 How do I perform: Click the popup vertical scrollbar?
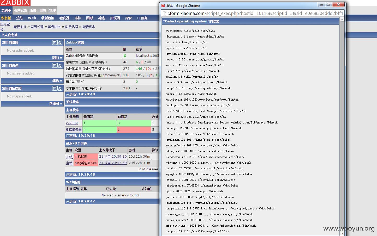point(342,126)
